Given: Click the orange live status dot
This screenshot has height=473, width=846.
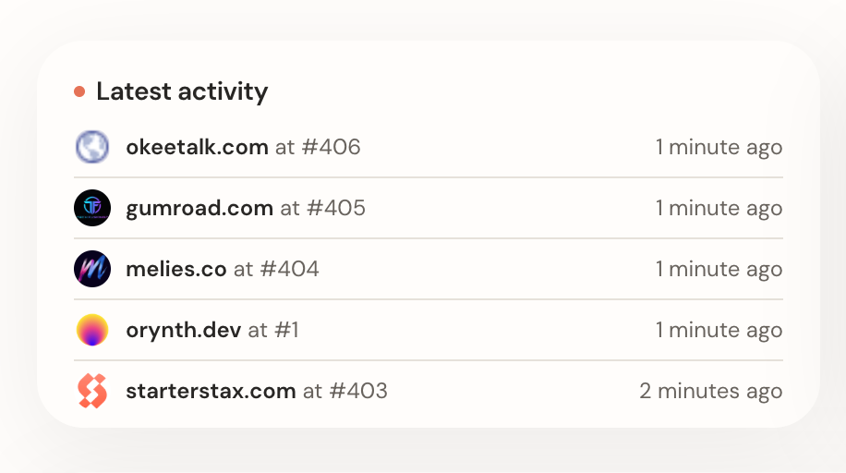Looking at the screenshot, I should [79, 91].
